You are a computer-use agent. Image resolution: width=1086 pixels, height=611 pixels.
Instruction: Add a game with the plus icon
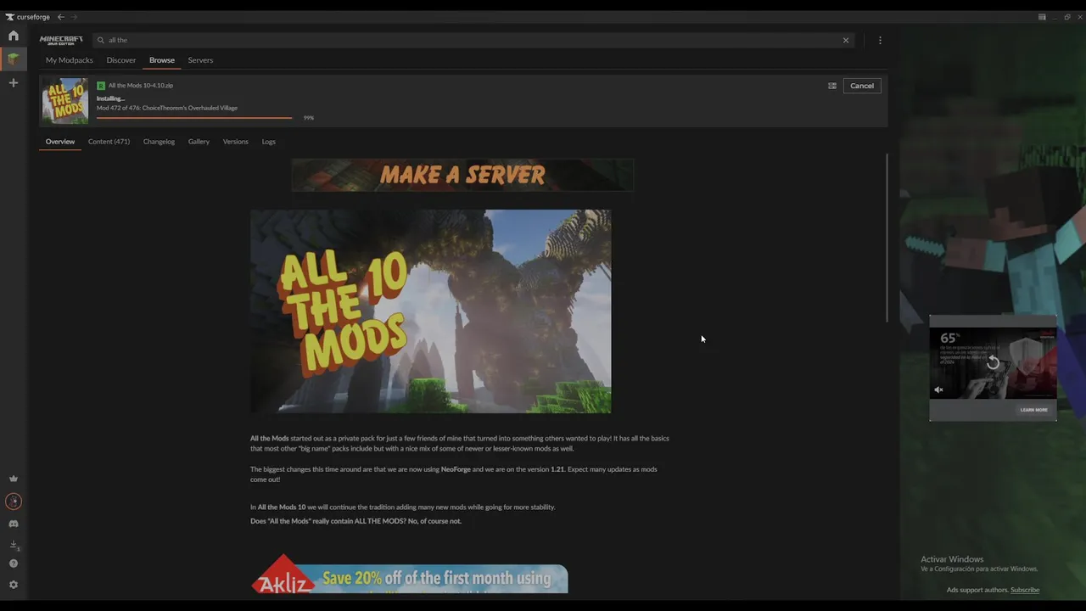(14, 83)
